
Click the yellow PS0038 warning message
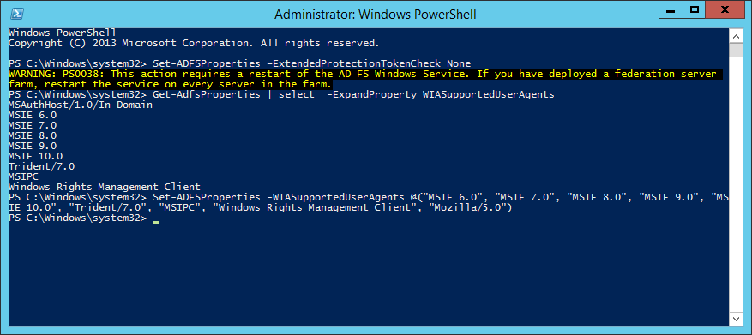(363, 79)
